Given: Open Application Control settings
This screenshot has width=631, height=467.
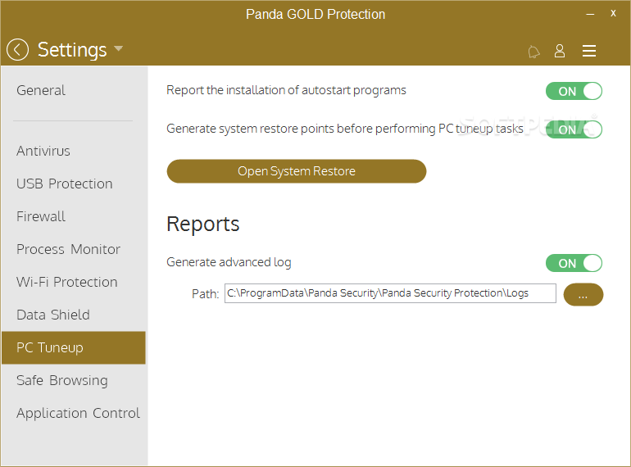Looking at the screenshot, I should (78, 413).
